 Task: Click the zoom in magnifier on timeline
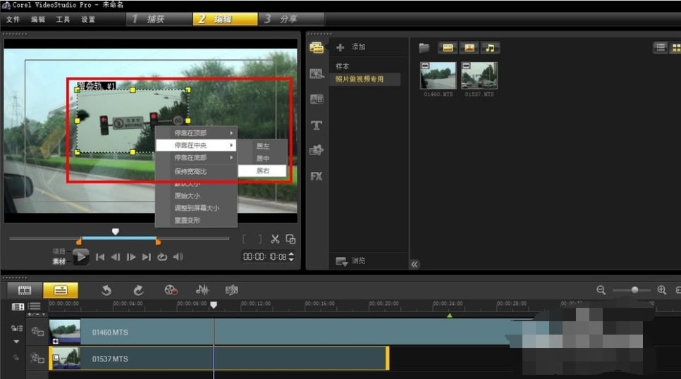(x=661, y=290)
